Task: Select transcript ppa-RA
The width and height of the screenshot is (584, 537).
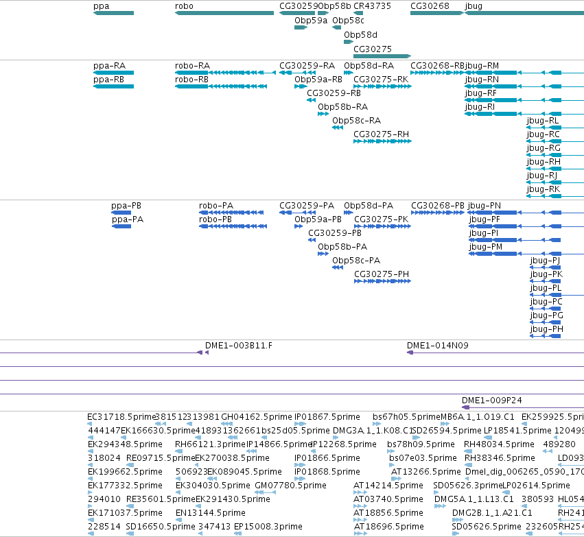Action: pyautogui.click(x=114, y=73)
